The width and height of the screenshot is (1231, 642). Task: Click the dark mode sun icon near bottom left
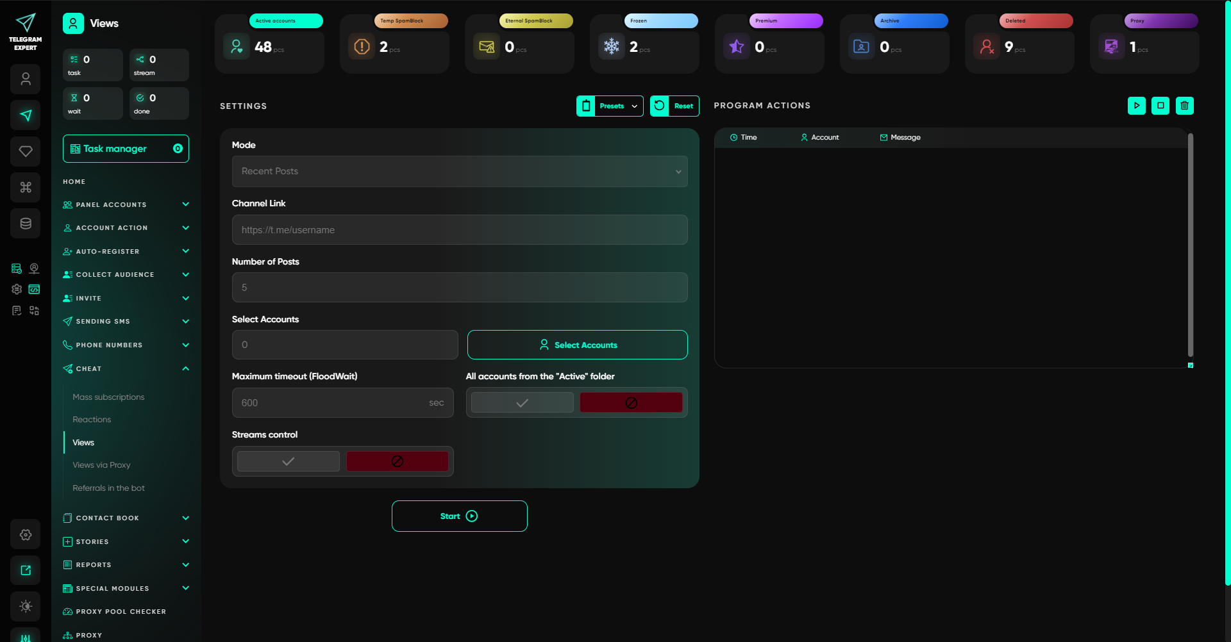click(26, 606)
